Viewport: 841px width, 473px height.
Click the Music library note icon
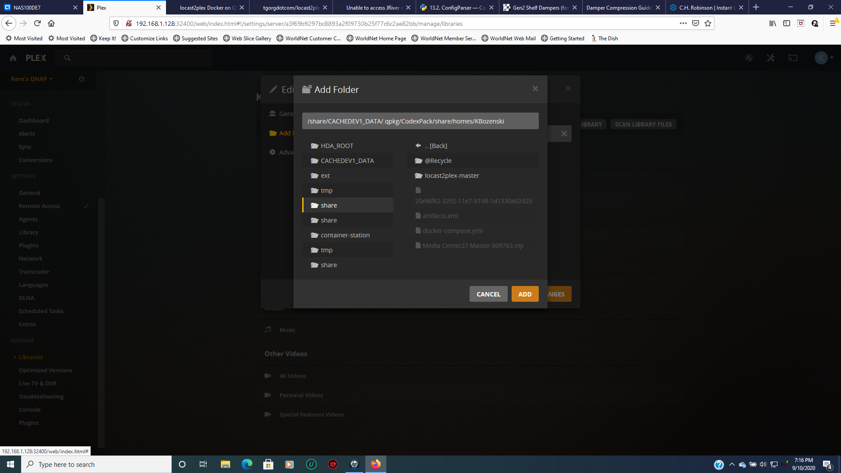tap(269, 329)
